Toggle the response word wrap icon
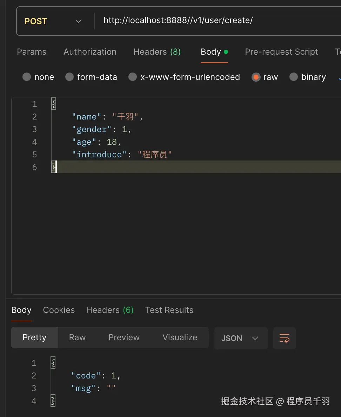341x417 pixels. point(284,338)
